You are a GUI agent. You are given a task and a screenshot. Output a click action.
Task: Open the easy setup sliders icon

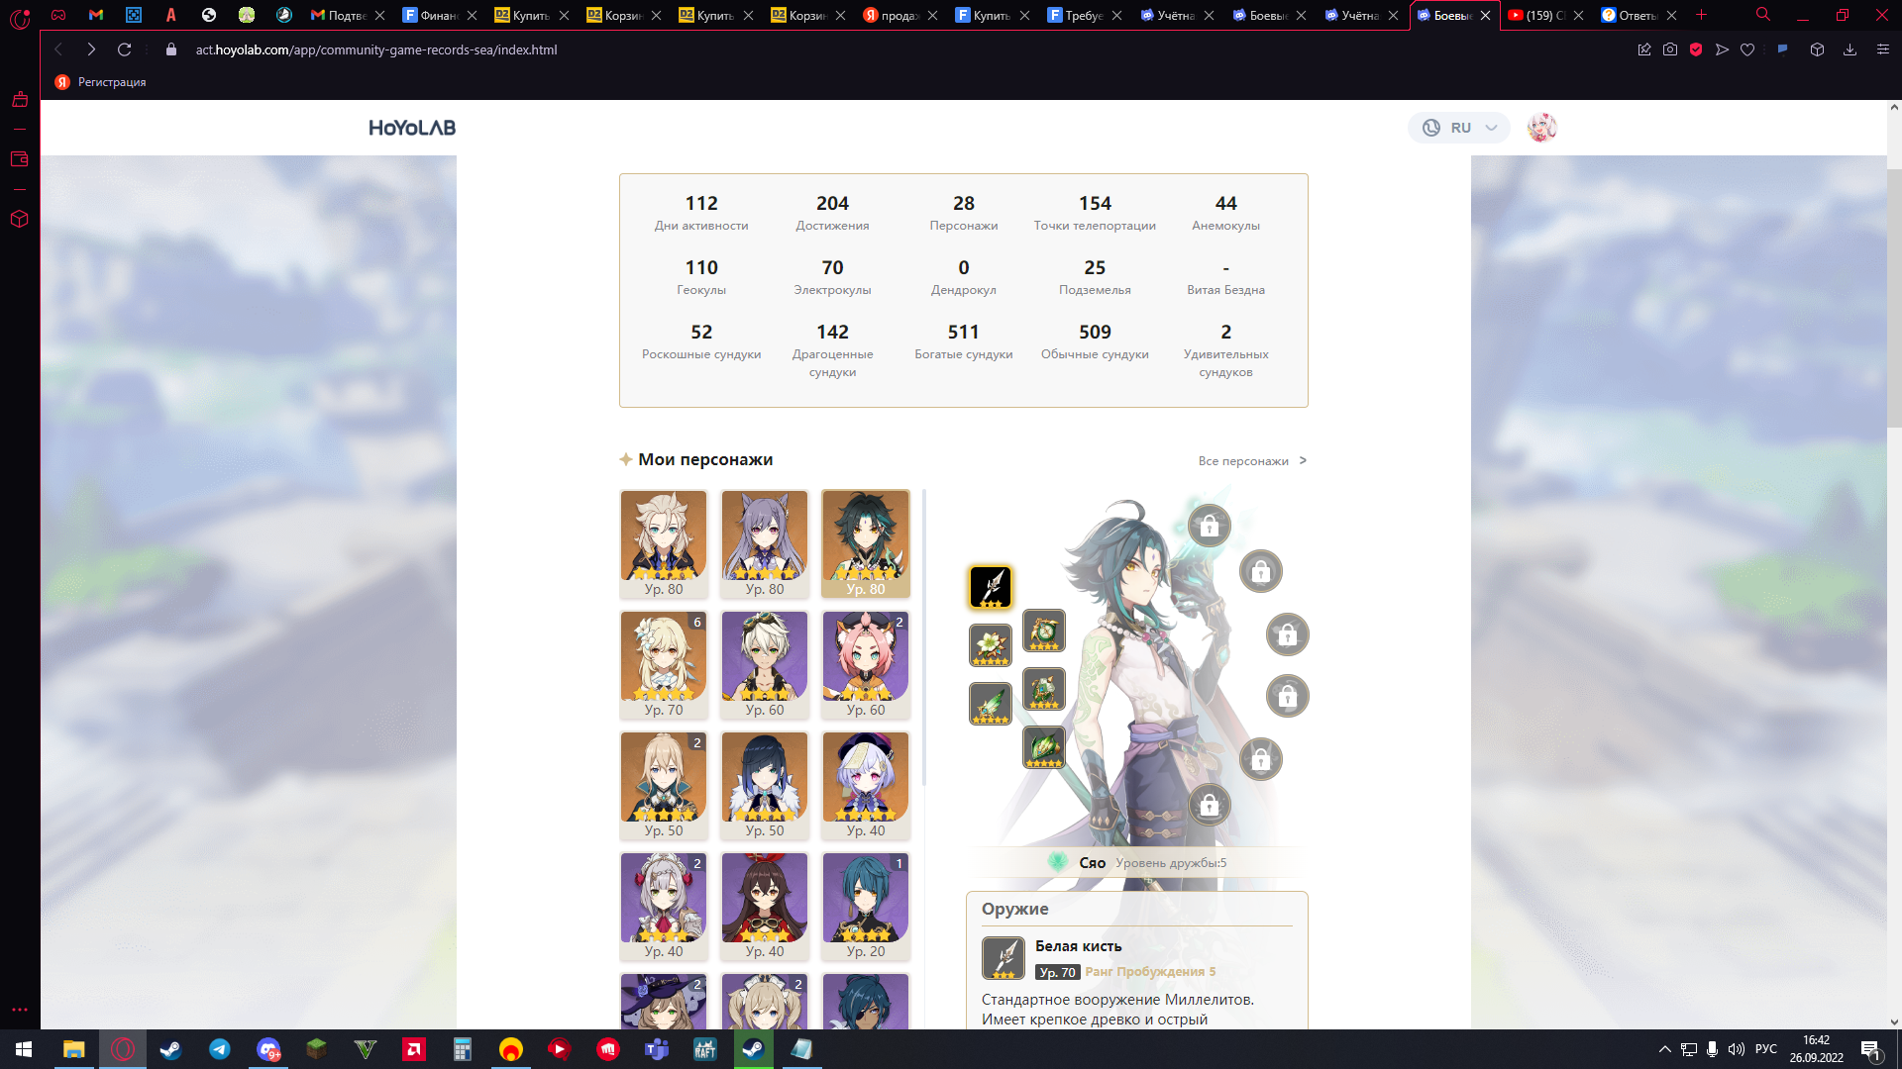(1883, 49)
